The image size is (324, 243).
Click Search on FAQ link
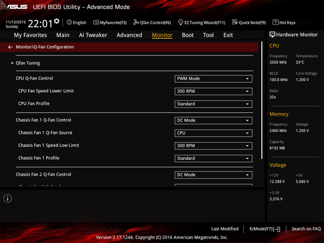(306, 229)
